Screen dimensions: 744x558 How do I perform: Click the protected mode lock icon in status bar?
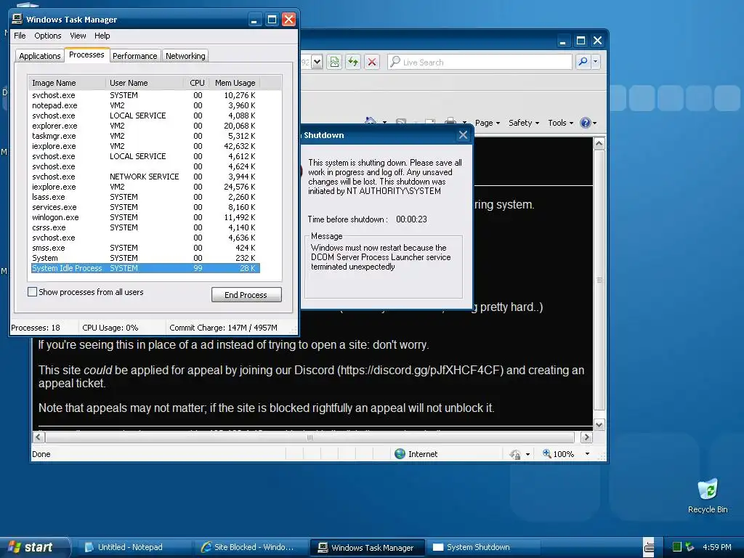(x=515, y=454)
